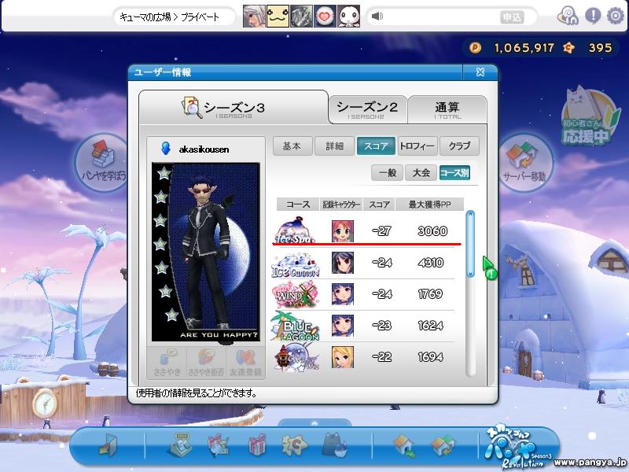The height and width of the screenshot is (472, 629).
Task: Click the 最大獲得PP column header
Action: 429,205
